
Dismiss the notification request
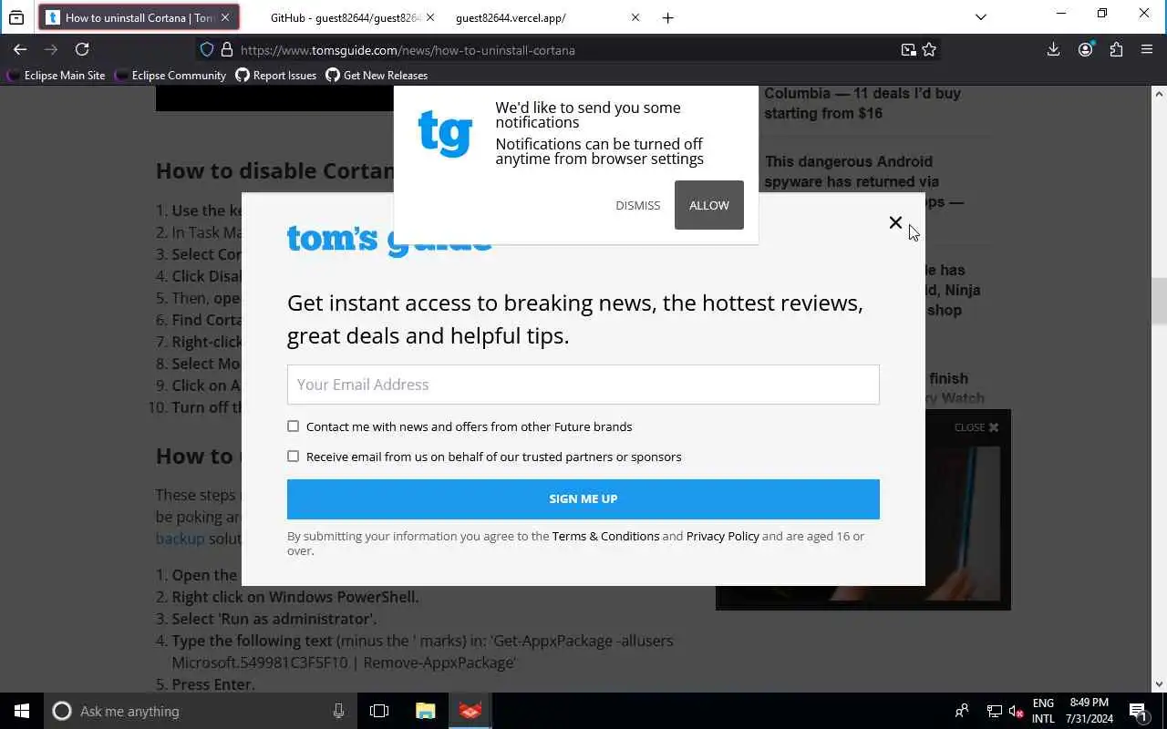tap(637, 205)
